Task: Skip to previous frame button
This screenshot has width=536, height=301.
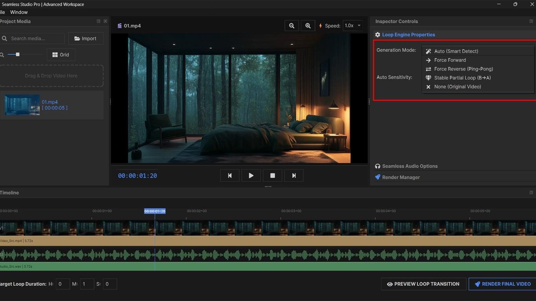Action: pos(230,176)
